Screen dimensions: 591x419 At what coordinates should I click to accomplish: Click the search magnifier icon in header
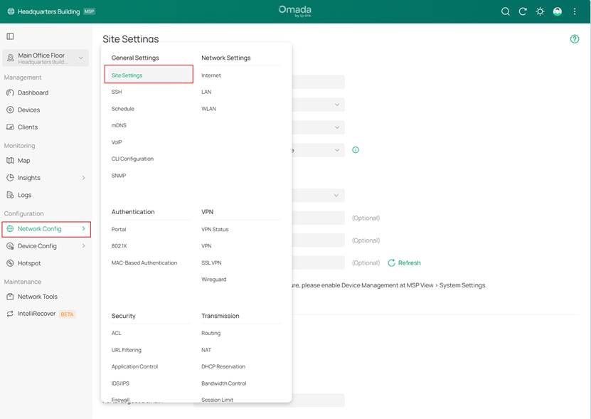[506, 11]
